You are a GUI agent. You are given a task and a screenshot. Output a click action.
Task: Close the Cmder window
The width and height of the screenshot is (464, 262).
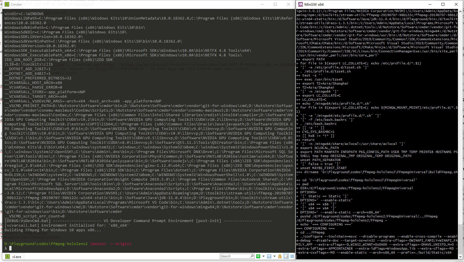[x=288, y=4]
